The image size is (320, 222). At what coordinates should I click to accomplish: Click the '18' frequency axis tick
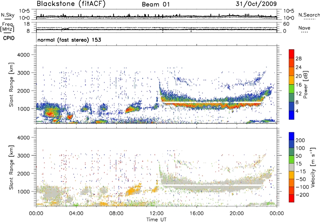click(x=26, y=24)
